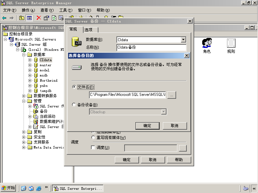258x193 pixels.
Task: Click the Export List toolbar icon
Action: (x=61, y=18)
